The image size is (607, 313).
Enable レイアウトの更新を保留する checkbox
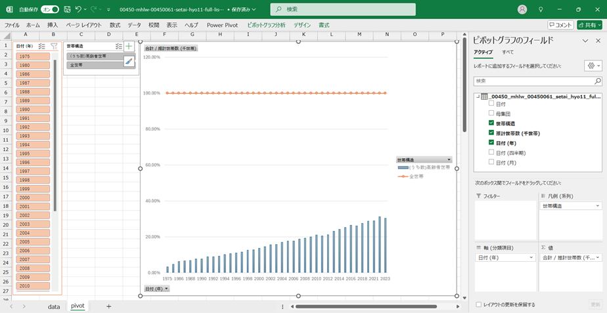478,304
